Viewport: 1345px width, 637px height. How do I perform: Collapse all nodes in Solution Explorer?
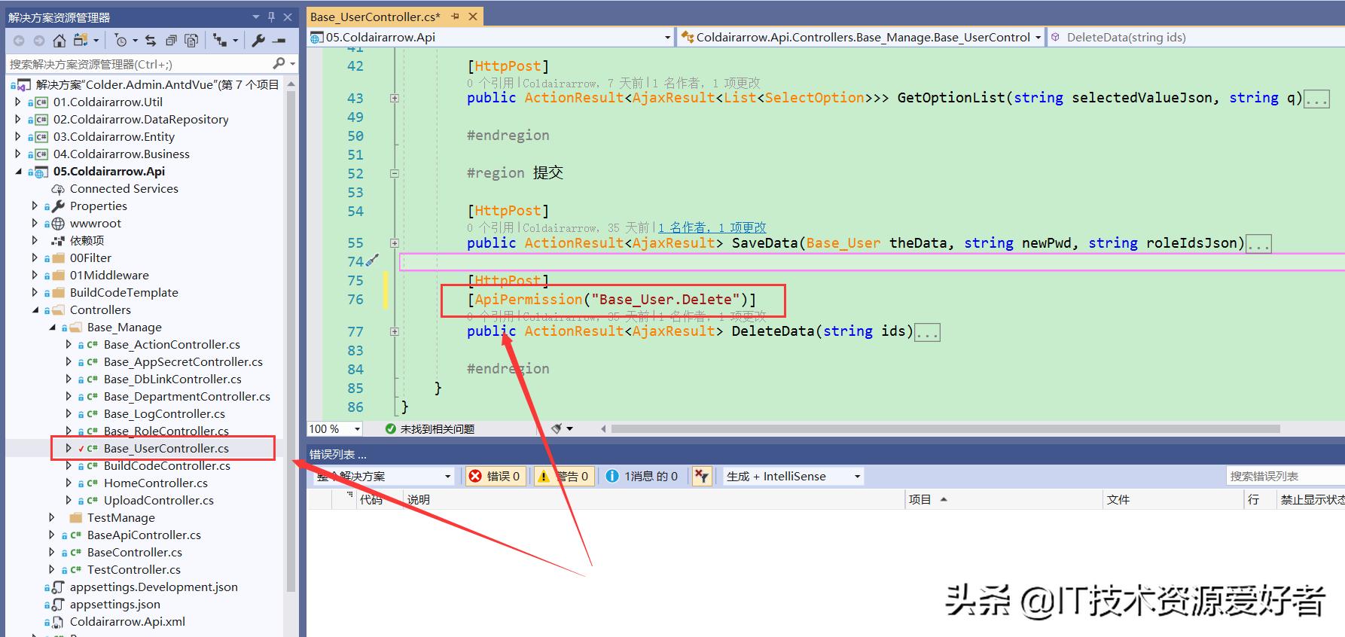click(171, 41)
